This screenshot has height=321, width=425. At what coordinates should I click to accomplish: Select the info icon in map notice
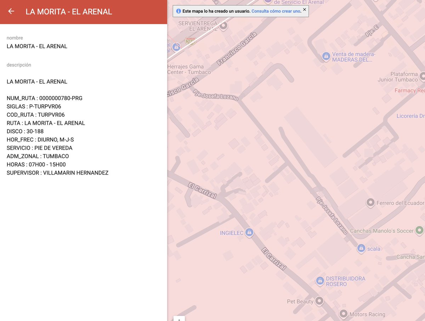click(178, 11)
